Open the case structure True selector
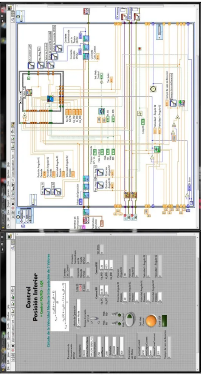 (20, 97)
